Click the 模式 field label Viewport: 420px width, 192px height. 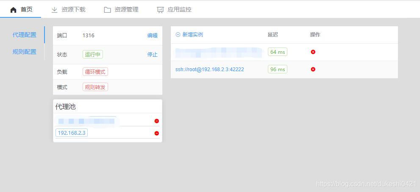[62, 87]
